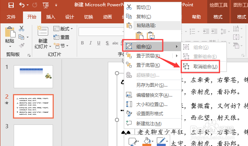Toggle Strikethrough abc button

[x=115, y=43]
